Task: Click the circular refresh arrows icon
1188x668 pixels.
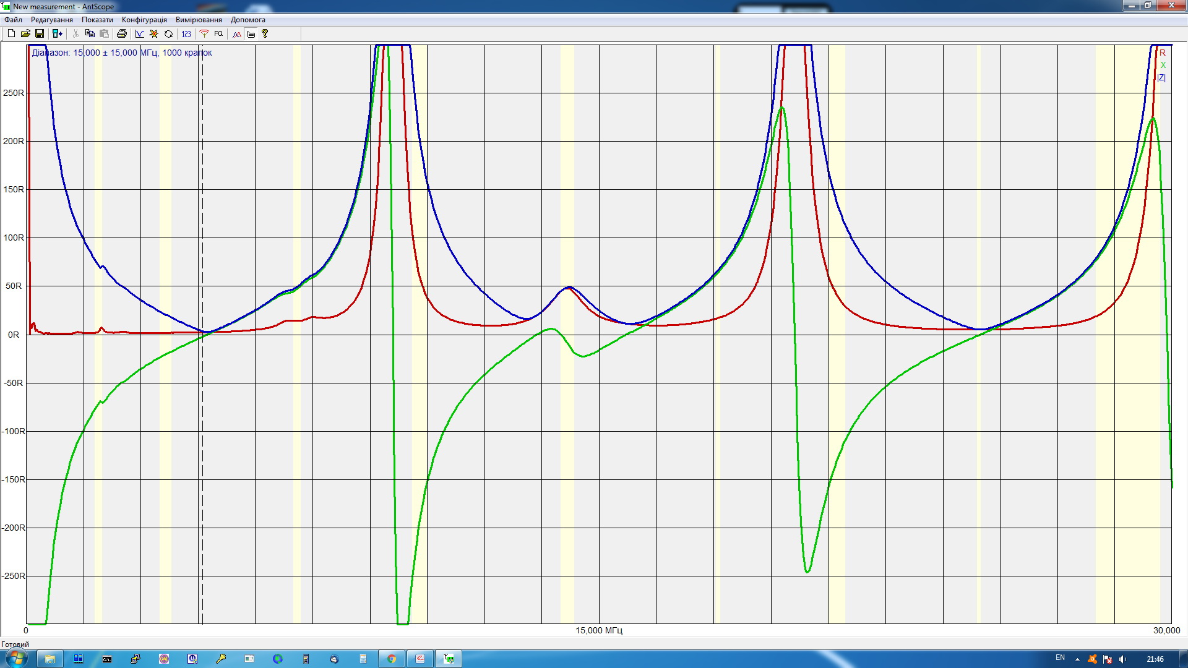Action: coord(168,34)
